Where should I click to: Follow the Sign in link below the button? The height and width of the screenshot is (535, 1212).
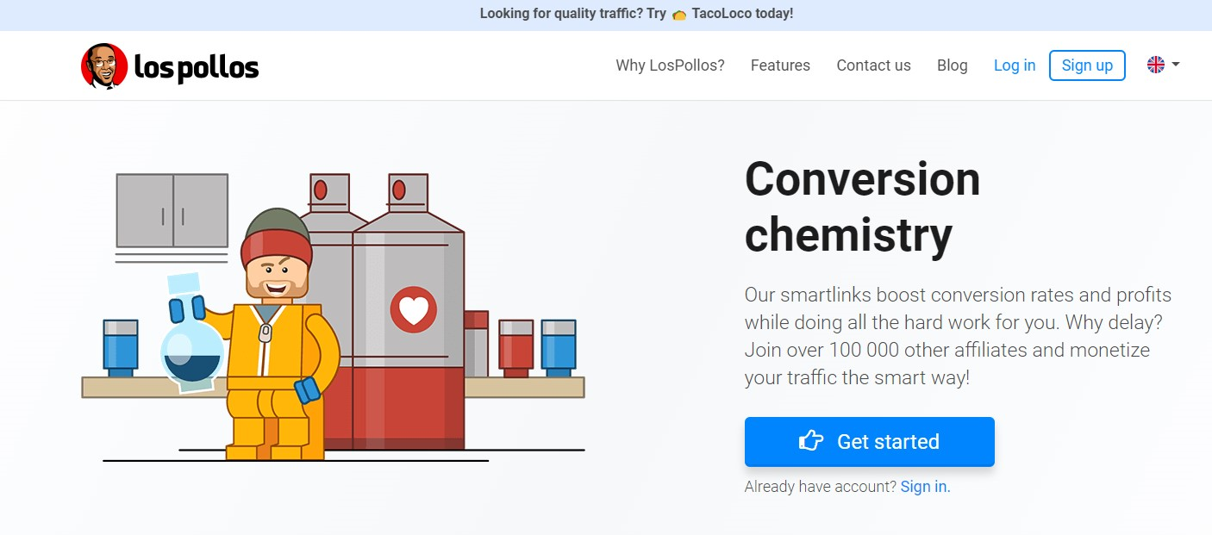(x=925, y=487)
